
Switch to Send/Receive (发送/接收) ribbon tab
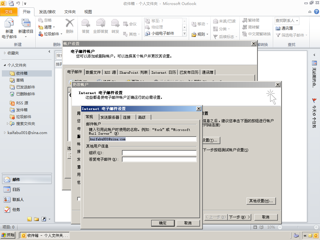(x=47, y=12)
